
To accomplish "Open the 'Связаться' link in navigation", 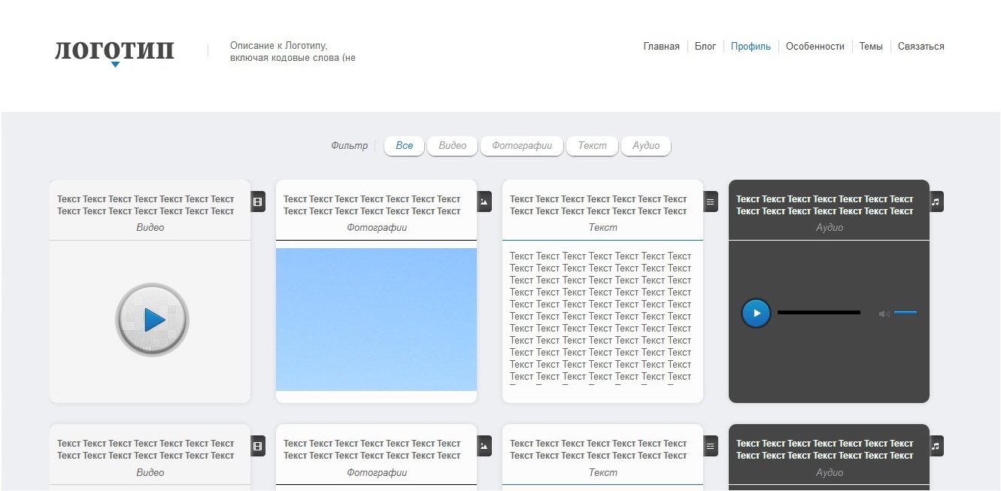I will pyautogui.click(x=921, y=47).
